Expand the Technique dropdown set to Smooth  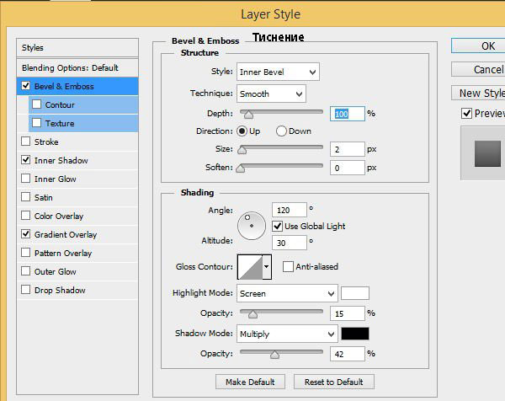(x=271, y=94)
